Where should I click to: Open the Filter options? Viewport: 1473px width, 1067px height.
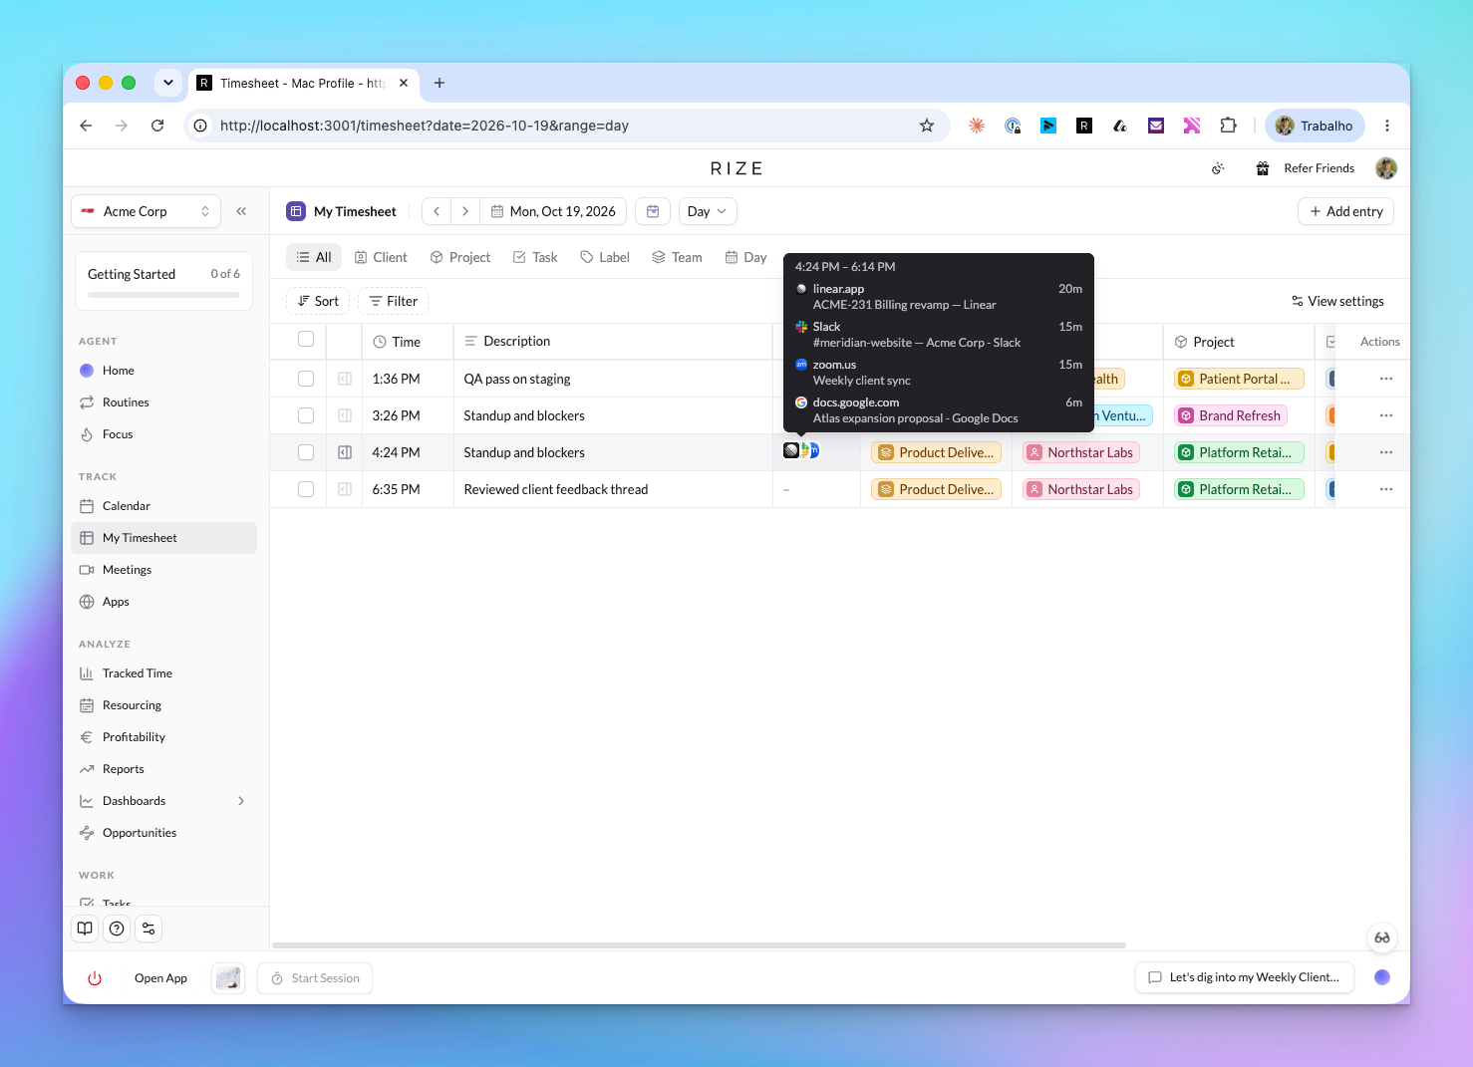[x=394, y=301]
